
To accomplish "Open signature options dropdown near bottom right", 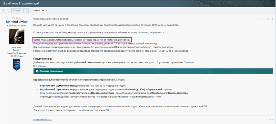I will [x=271, y=120].
